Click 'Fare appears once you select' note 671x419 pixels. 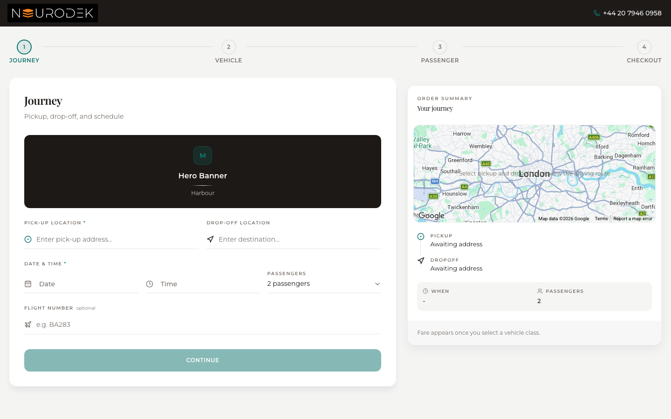(479, 333)
